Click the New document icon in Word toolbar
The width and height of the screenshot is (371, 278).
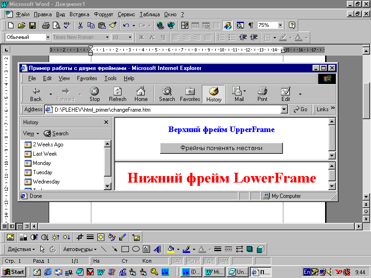tap(11, 25)
